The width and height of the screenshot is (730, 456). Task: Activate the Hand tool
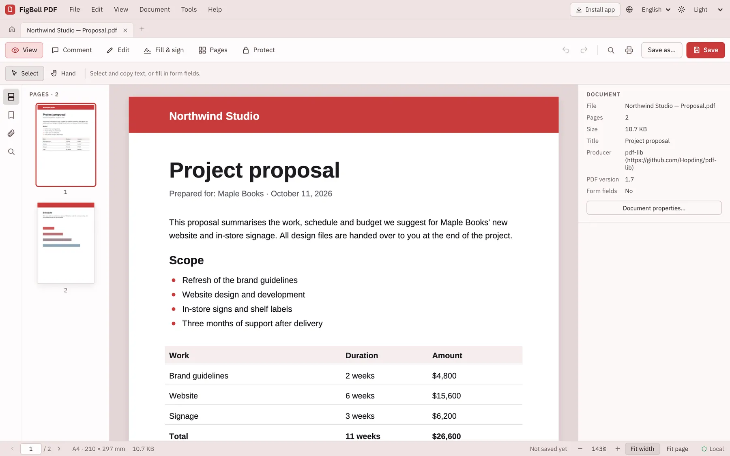pos(64,73)
